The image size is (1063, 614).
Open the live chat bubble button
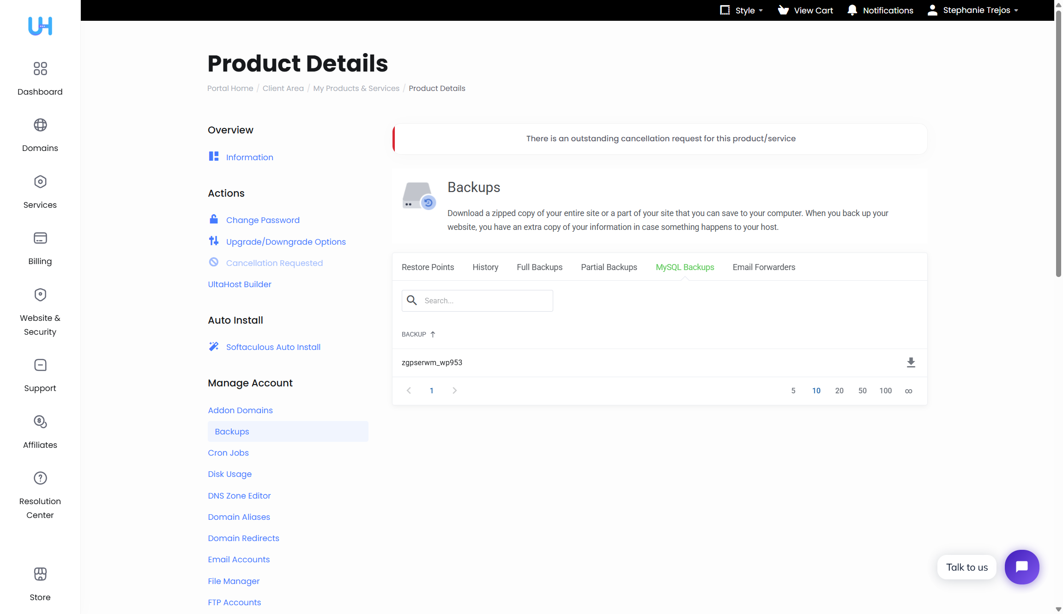(x=1021, y=567)
